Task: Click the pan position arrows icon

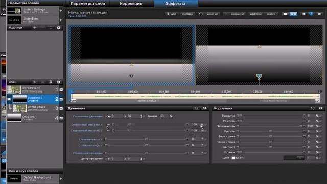Action: (109, 116)
